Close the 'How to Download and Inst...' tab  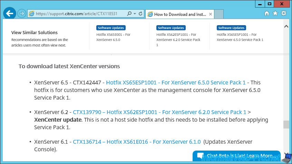211,14
